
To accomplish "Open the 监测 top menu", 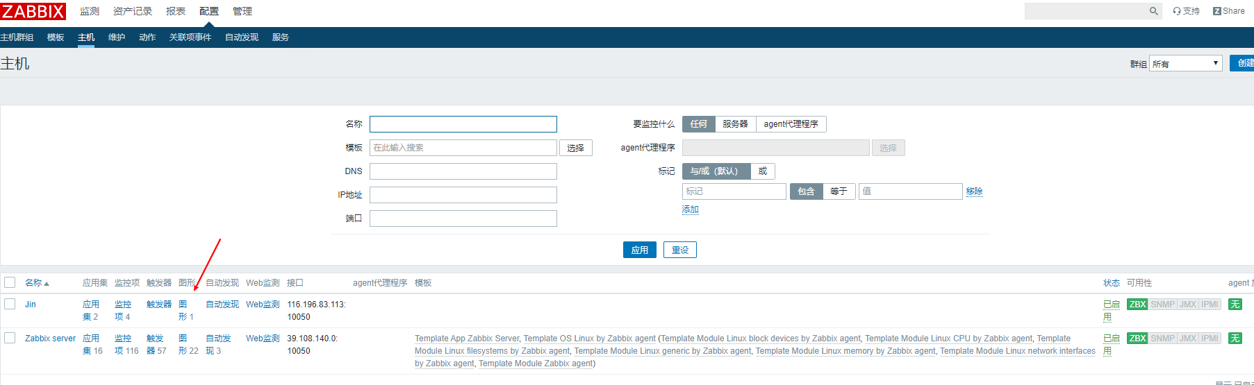I will [90, 11].
